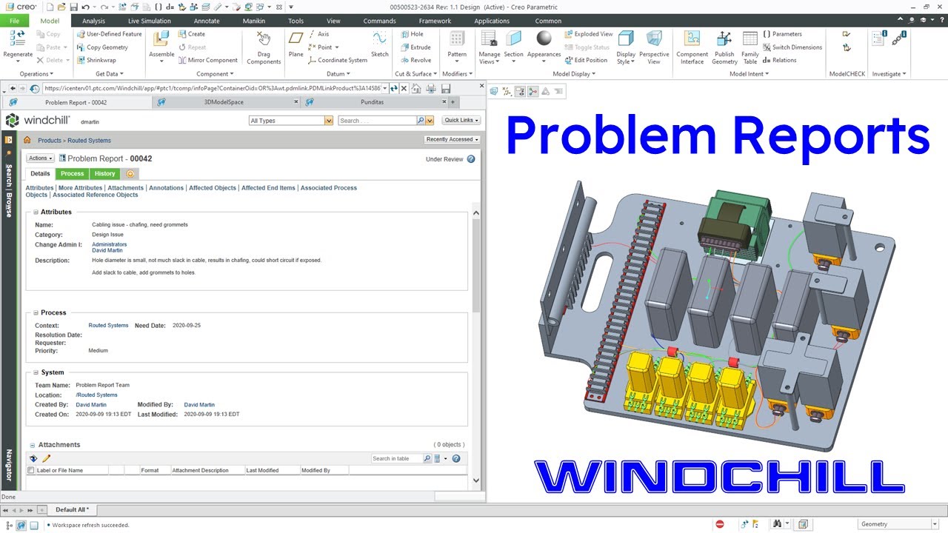This screenshot has width=948, height=533.
Task: Choose the Revolve tool
Action: pos(415,61)
